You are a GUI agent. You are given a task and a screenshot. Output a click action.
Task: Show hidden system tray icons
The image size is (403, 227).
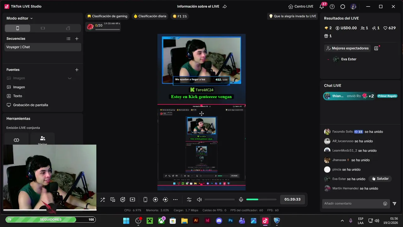coord(342,221)
